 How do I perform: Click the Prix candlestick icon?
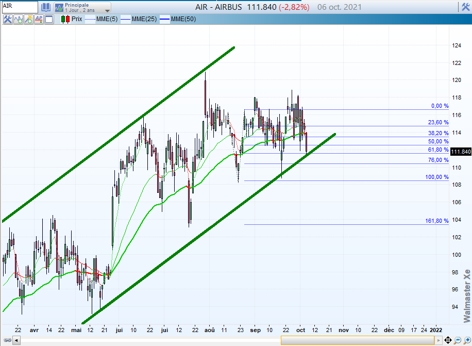tap(65, 19)
